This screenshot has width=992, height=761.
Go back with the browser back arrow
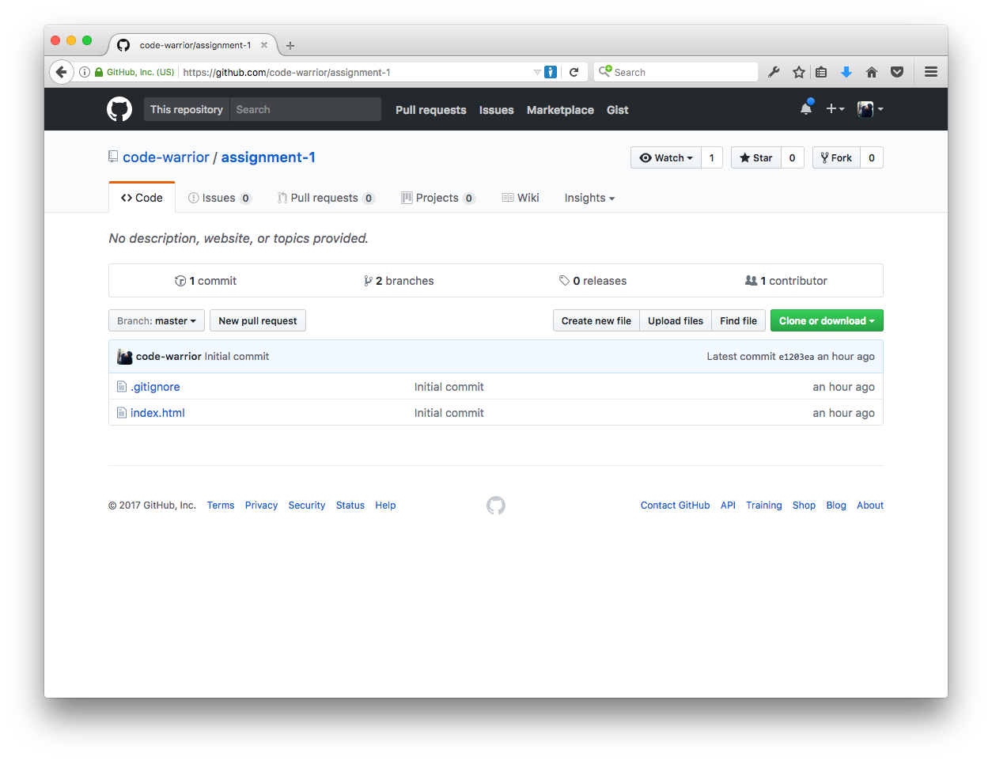point(62,72)
